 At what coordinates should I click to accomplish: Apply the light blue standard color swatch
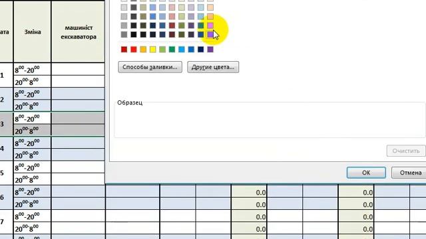(x=182, y=49)
